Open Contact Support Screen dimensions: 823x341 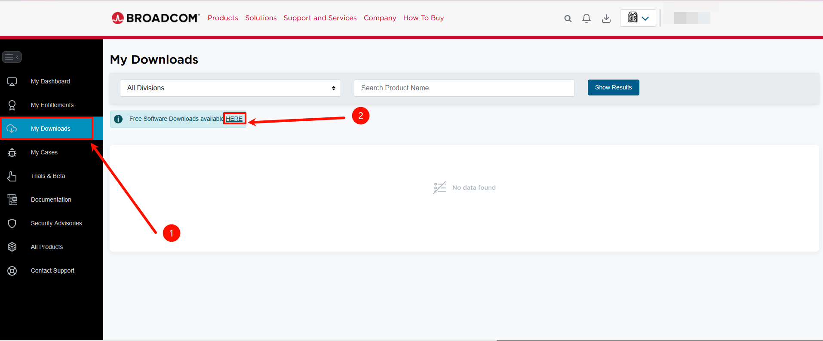(x=52, y=270)
